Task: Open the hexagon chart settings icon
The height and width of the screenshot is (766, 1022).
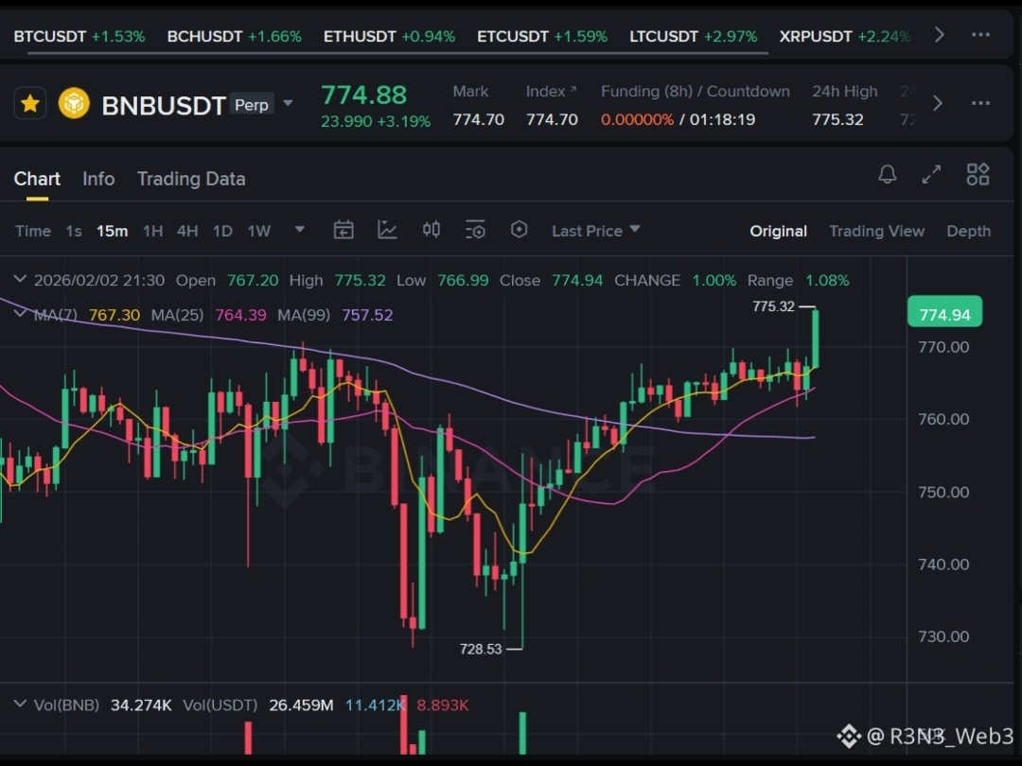Action: pos(519,229)
